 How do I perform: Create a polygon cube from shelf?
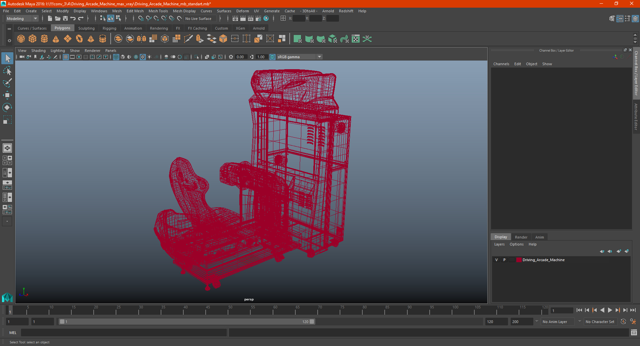pos(33,39)
